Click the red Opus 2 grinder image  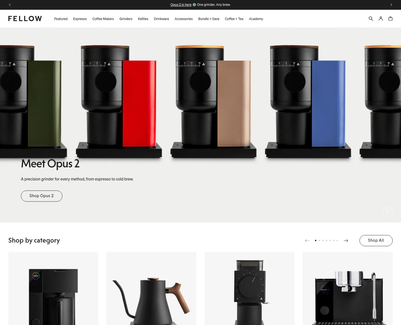(119, 102)
